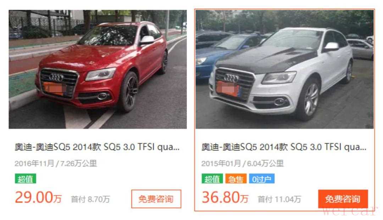Click the 首付 8.70万 down payment text
The width and height of the screenshot is (383, 220).
click(x=90, y=199)
